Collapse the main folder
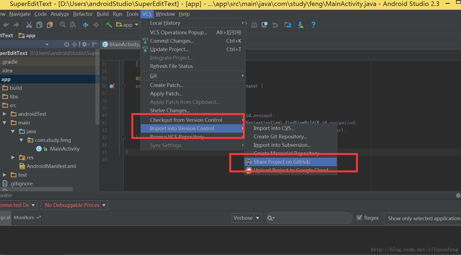Screen dimensions: 461x255 tap(4, 123)
